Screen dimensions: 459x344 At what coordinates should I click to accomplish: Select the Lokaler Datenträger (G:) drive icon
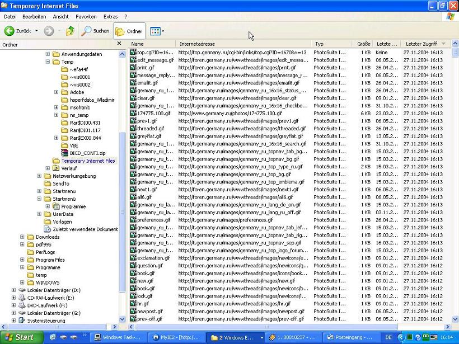(22, 313)
